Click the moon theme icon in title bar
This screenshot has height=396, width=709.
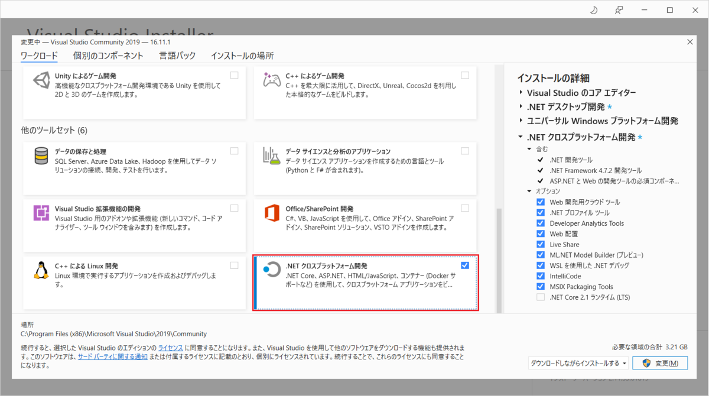(593, 10)
